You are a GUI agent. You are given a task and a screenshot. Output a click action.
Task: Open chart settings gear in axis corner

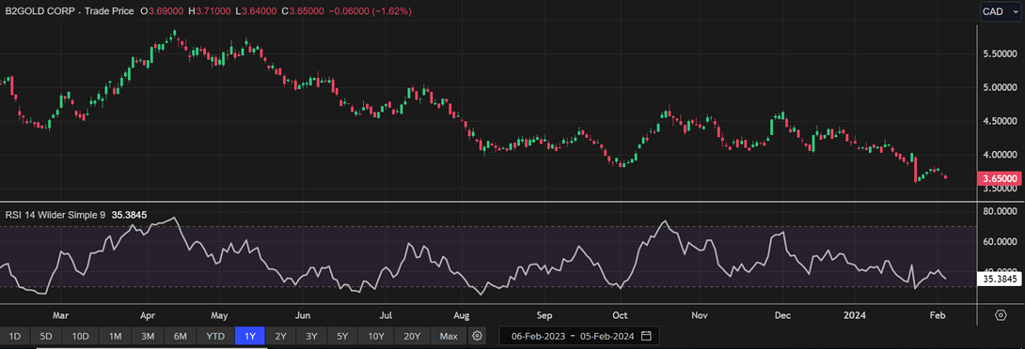(x=1001, y=315)
